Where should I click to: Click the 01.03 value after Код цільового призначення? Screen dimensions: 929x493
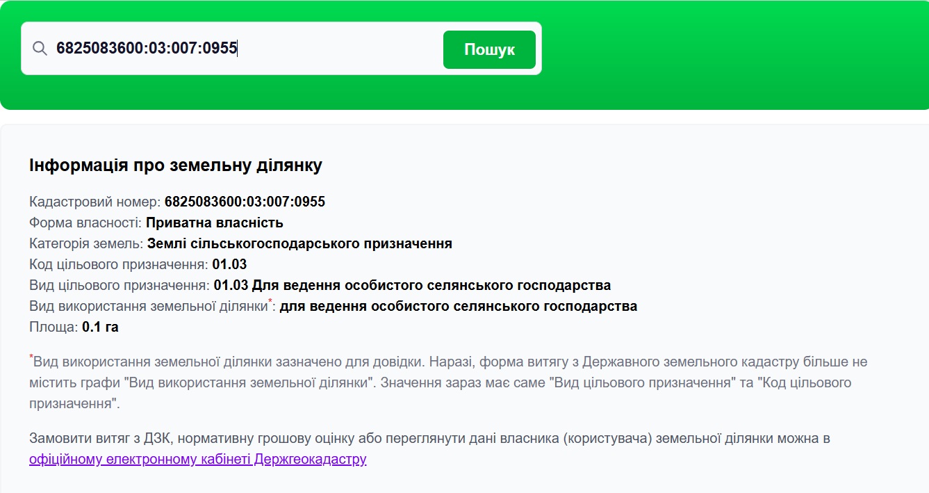point(229,265)
